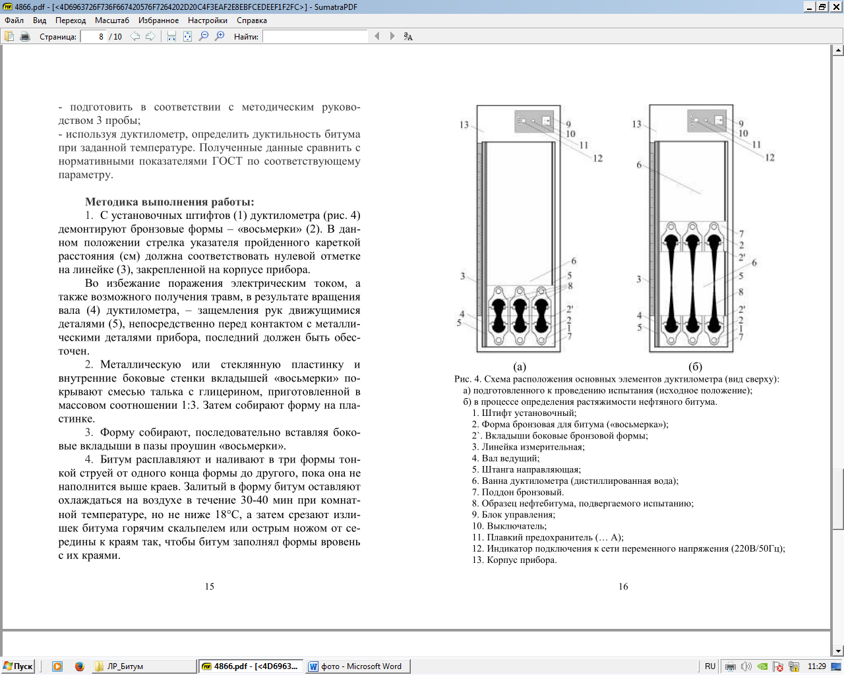Screen dimensions: 844x675
Task: Click the Zoom Out magnifier icon
Action: click(204, 36)
